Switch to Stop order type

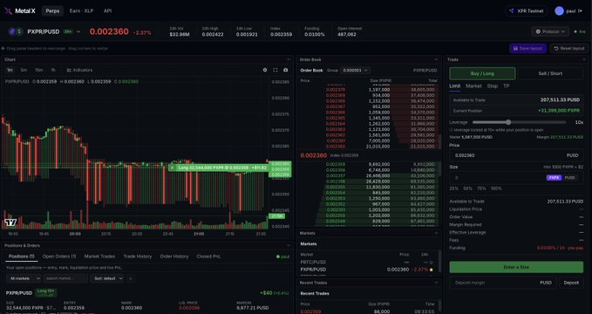(493, 86)
